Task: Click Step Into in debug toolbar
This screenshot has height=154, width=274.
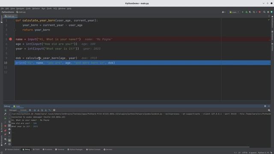Action: click(x=38, y=110)
